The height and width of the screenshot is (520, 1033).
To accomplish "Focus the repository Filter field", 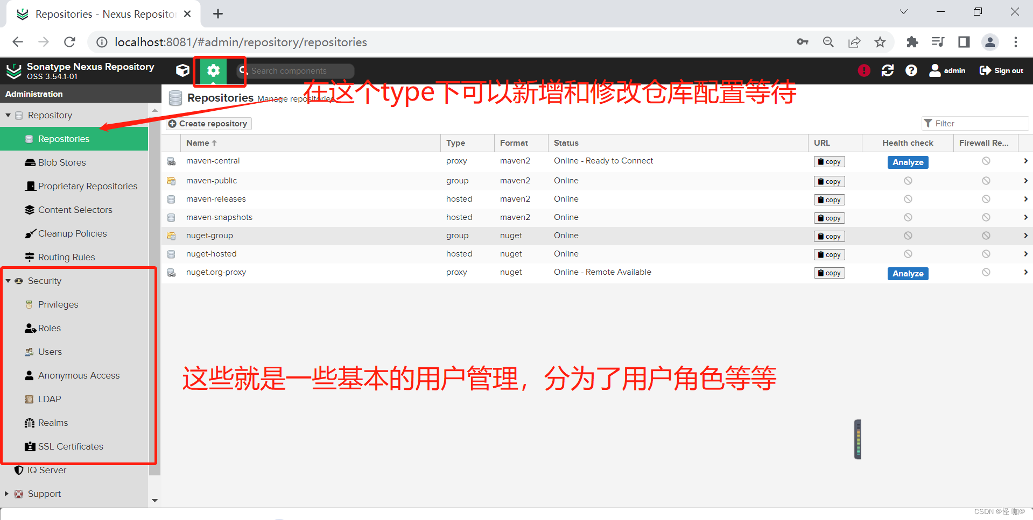I will (x=975, y=124).
